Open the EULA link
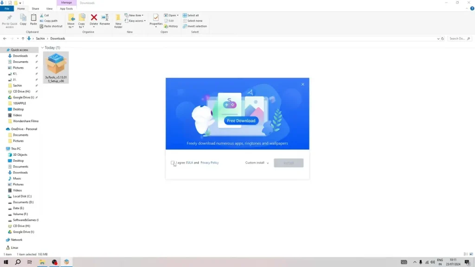475x267 pixels. (189, 163)
